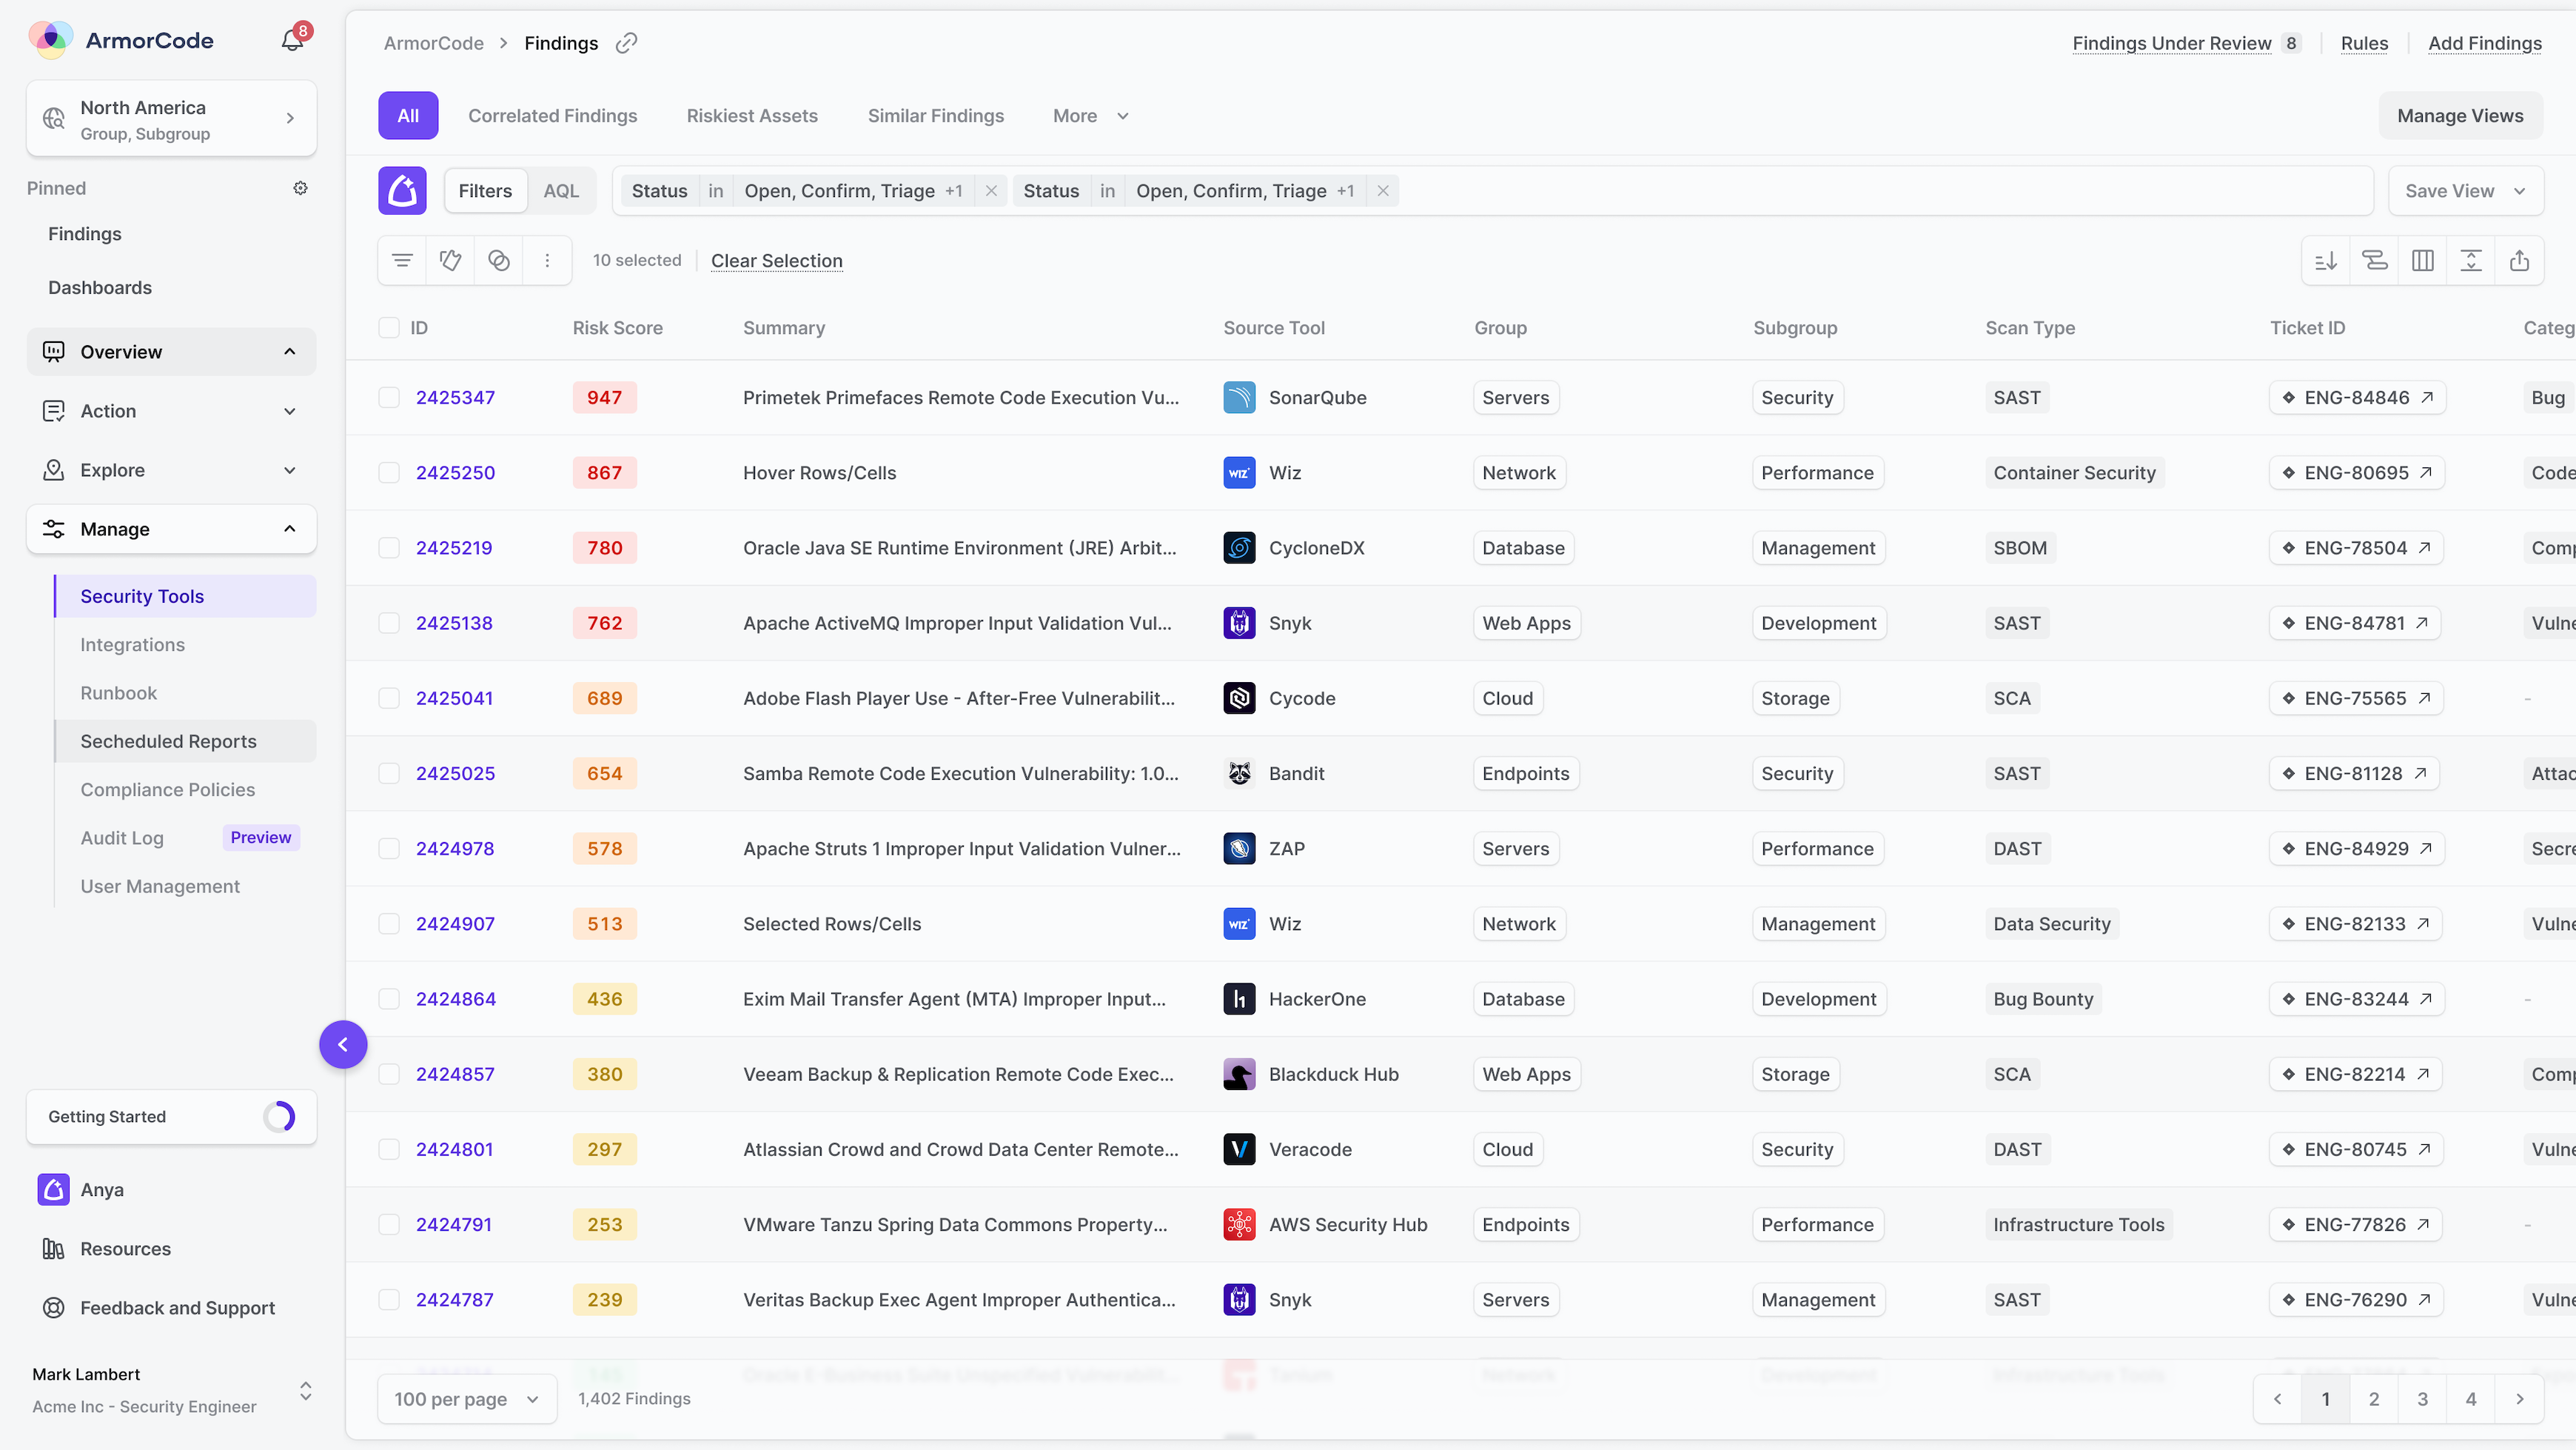Open finding ID 2425025
Viewport: 2576px width, 1450px height.
[455, 772]
